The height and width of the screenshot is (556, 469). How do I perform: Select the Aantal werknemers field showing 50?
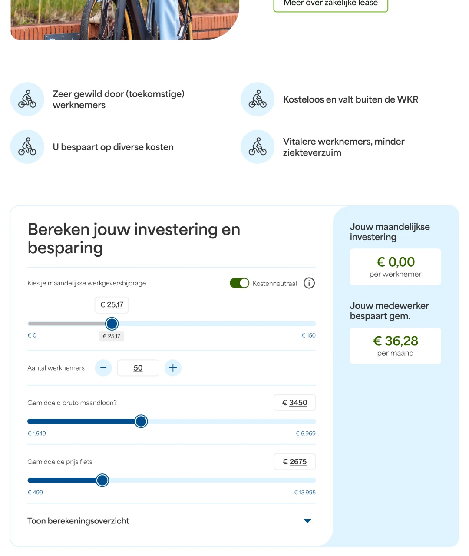(138, 368)
